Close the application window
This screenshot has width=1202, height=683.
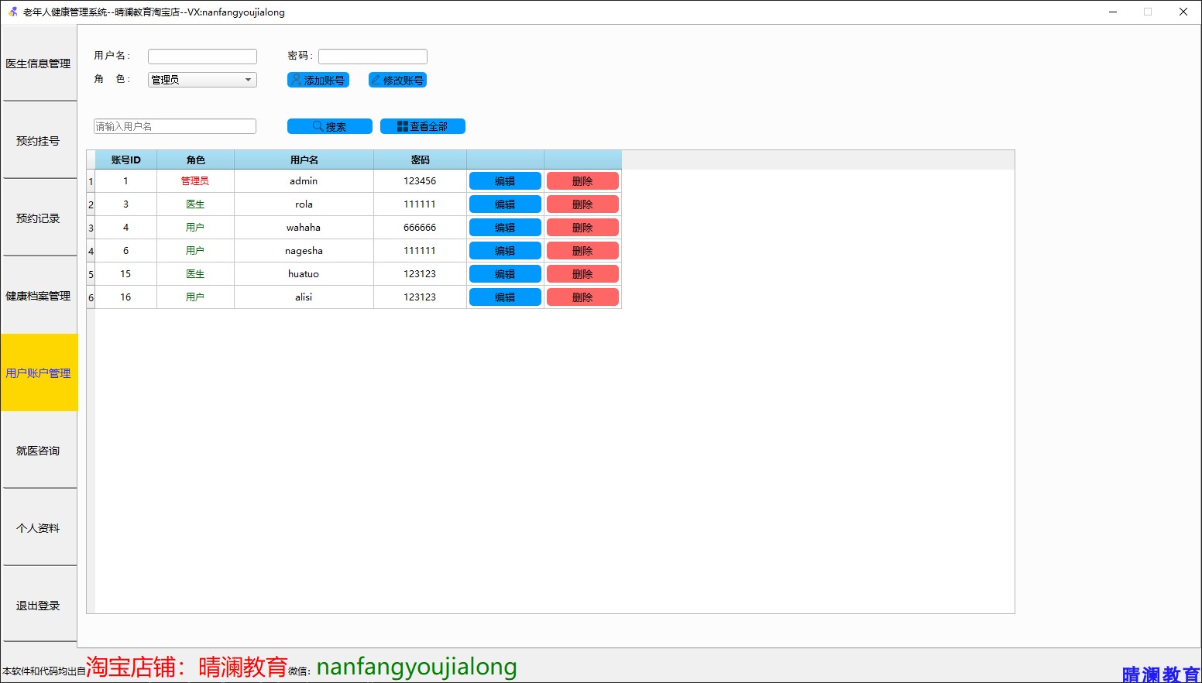(1183, 12)
